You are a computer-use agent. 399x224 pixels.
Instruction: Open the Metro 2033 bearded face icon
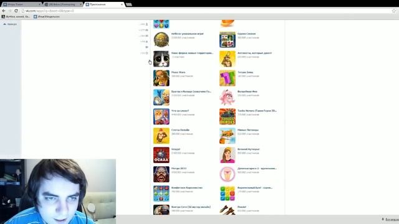pyautogui.click(x=161, y=174)
